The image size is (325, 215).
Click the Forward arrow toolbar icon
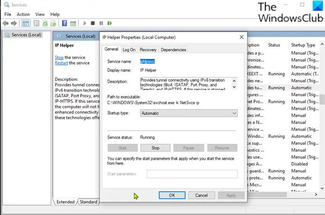coord(14,23)
